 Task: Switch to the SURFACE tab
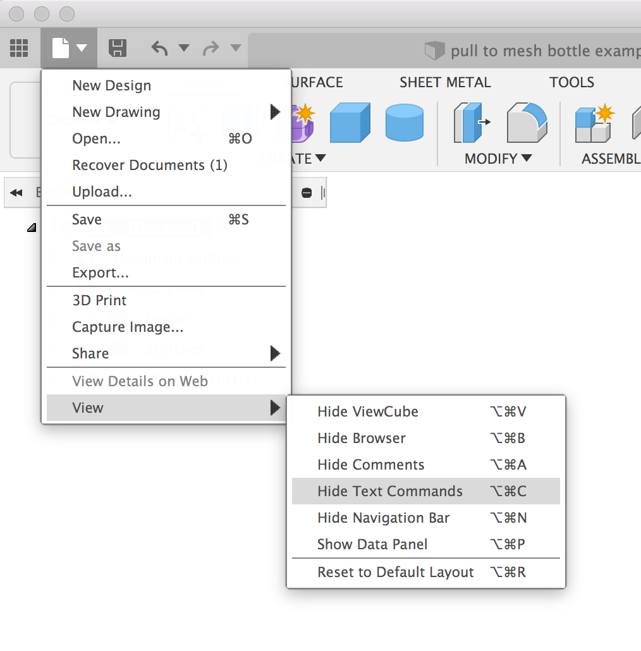pos(317,82)
